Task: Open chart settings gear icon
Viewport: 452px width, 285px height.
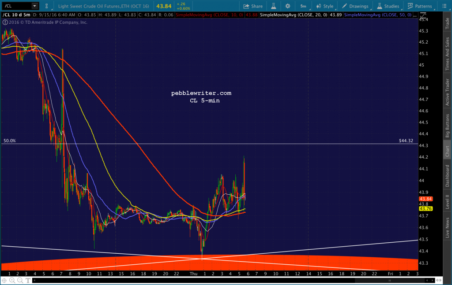Action: 287,6
